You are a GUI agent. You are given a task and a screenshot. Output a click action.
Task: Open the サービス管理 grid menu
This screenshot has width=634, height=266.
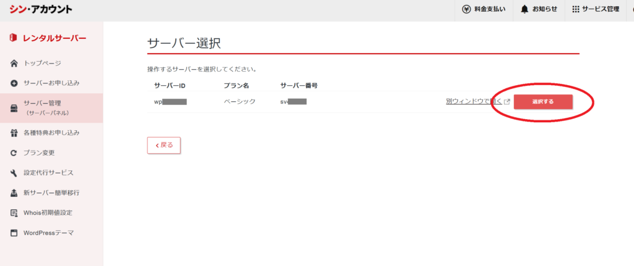click(596, 9)
